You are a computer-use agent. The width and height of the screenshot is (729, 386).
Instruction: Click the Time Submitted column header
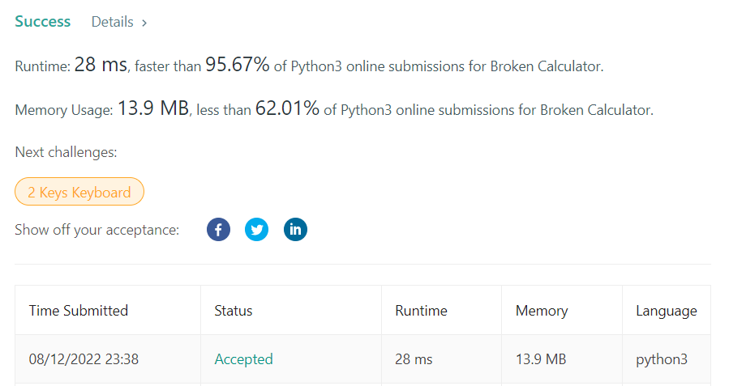point(79,311)
